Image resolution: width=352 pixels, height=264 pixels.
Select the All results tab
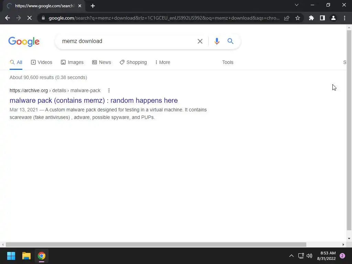(x=16, y=62)
